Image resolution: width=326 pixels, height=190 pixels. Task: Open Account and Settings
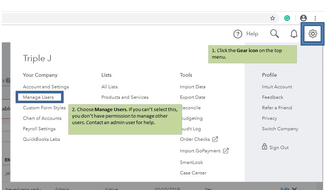tap(46, 87)
